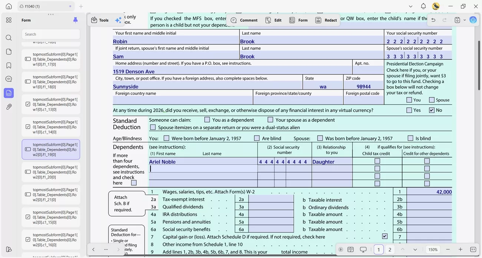This screenshot has height=258, width=482.
Task: Switch to the Edit mode
Action: (x=273, y=20)
